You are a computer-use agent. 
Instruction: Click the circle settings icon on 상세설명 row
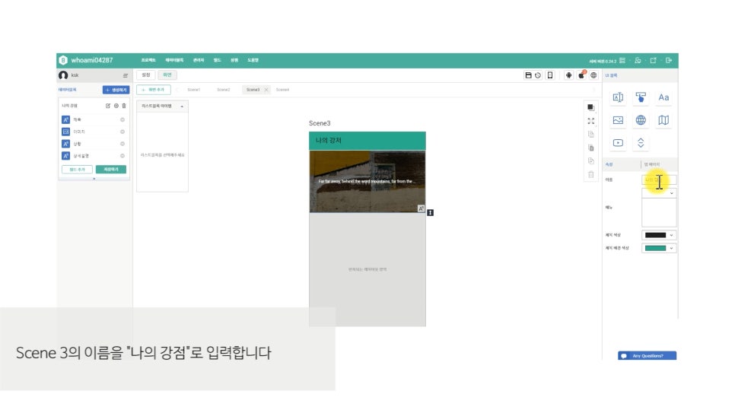(x=123, y=156)
